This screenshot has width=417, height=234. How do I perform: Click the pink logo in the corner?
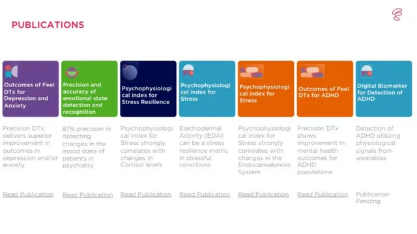[397, 14]
